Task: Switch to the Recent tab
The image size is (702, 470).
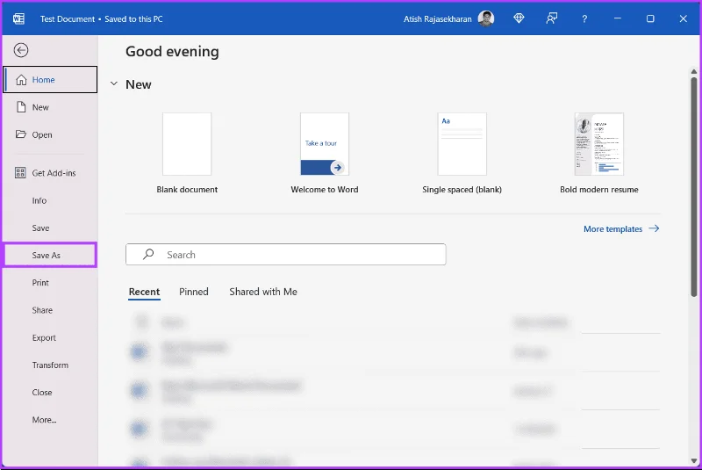Action: pos(144,292)
